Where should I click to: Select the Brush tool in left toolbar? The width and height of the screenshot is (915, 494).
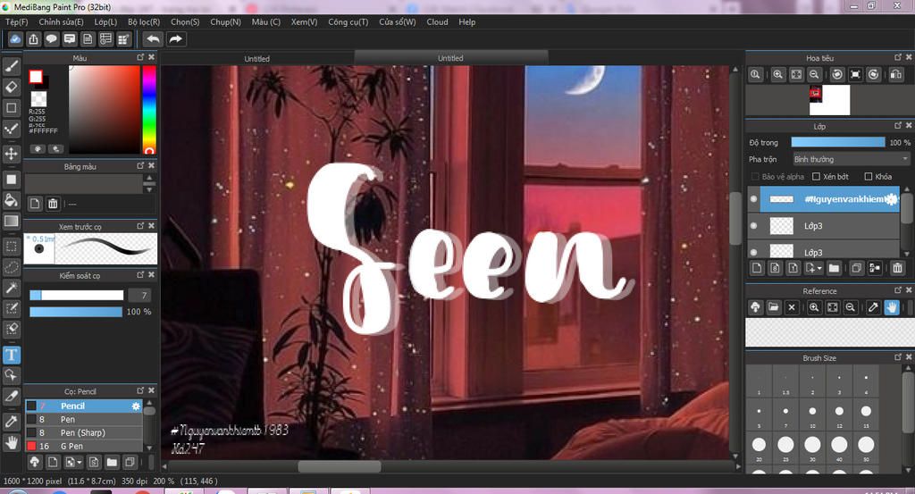11,65
